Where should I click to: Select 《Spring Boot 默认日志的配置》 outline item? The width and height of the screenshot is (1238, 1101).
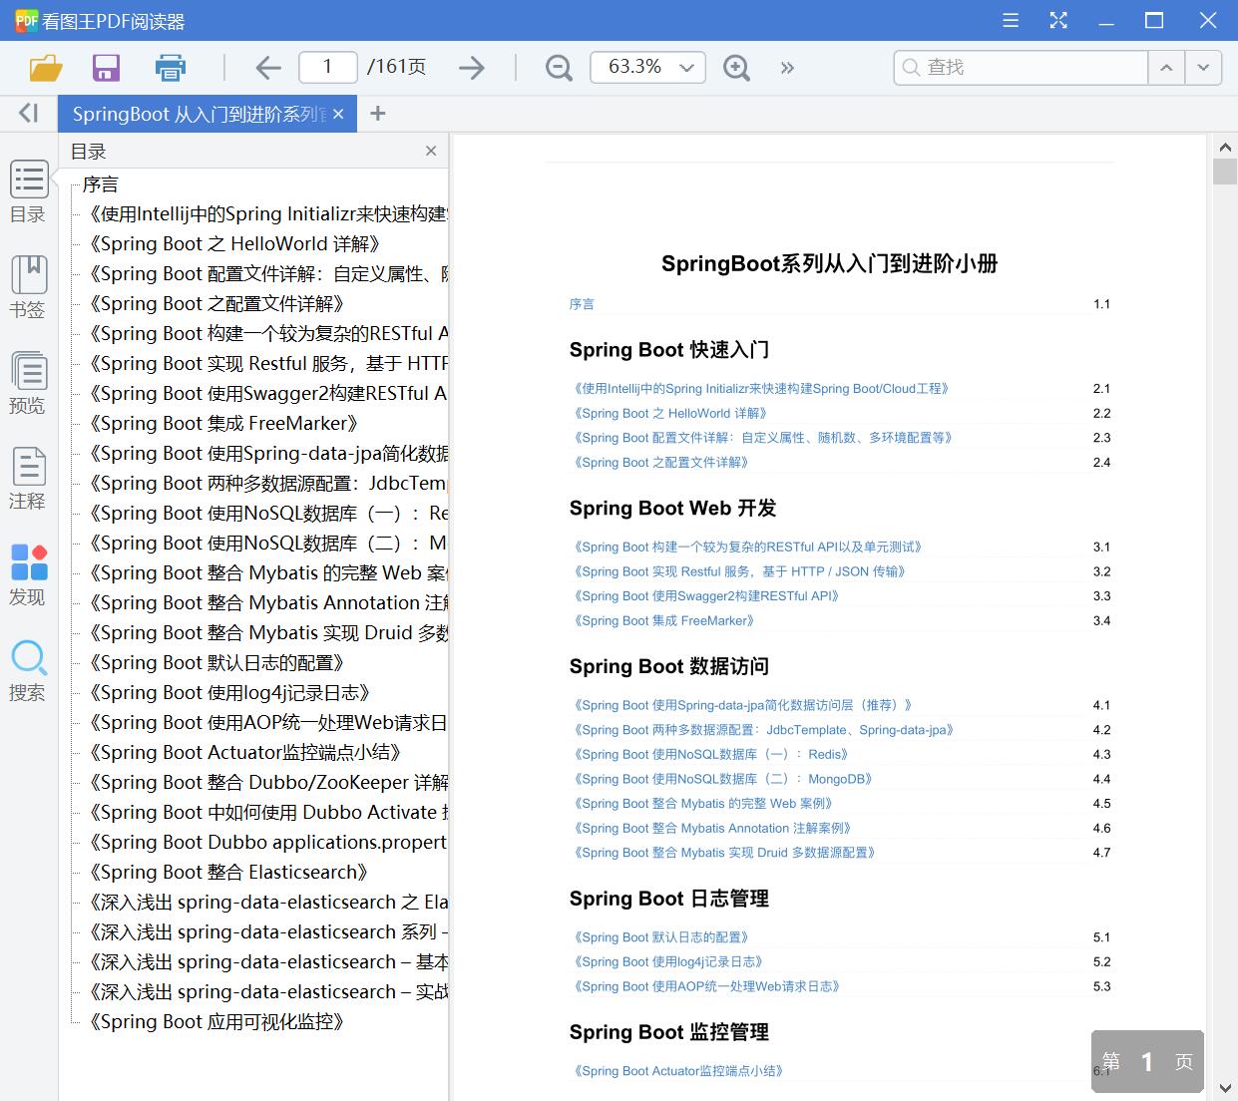216,662
